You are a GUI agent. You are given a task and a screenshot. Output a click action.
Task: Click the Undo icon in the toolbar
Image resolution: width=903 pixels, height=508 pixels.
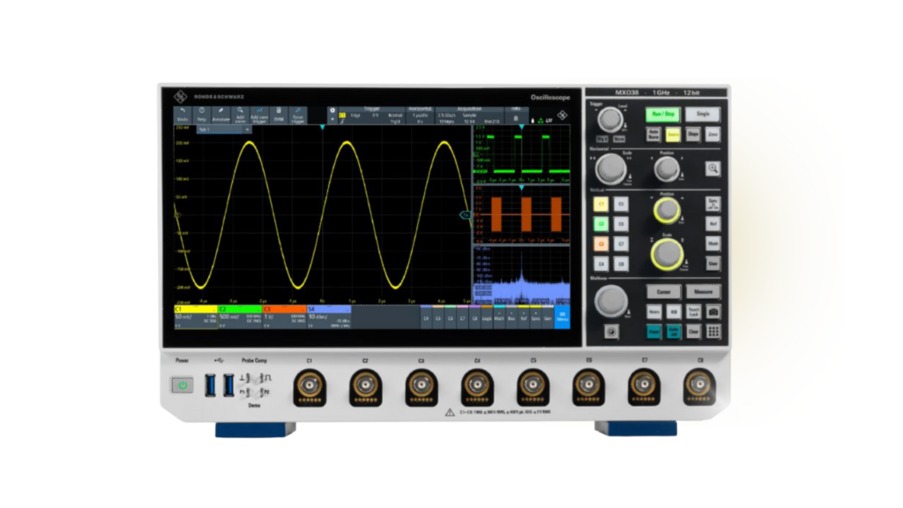click(183, 114)
